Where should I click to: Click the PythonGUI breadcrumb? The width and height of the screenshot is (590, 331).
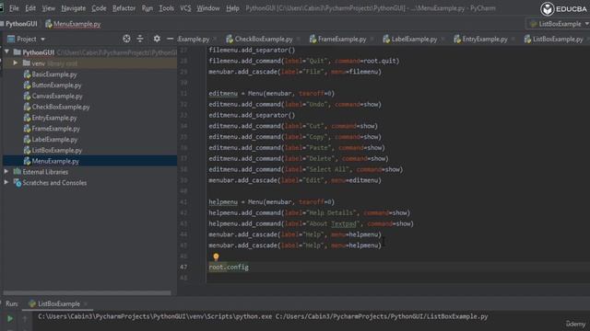pyautogui.click(x=21, y=24)
